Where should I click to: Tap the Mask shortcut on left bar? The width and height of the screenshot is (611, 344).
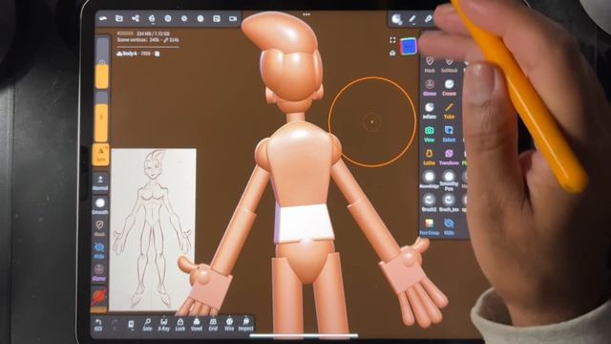(x=99, y=228)
